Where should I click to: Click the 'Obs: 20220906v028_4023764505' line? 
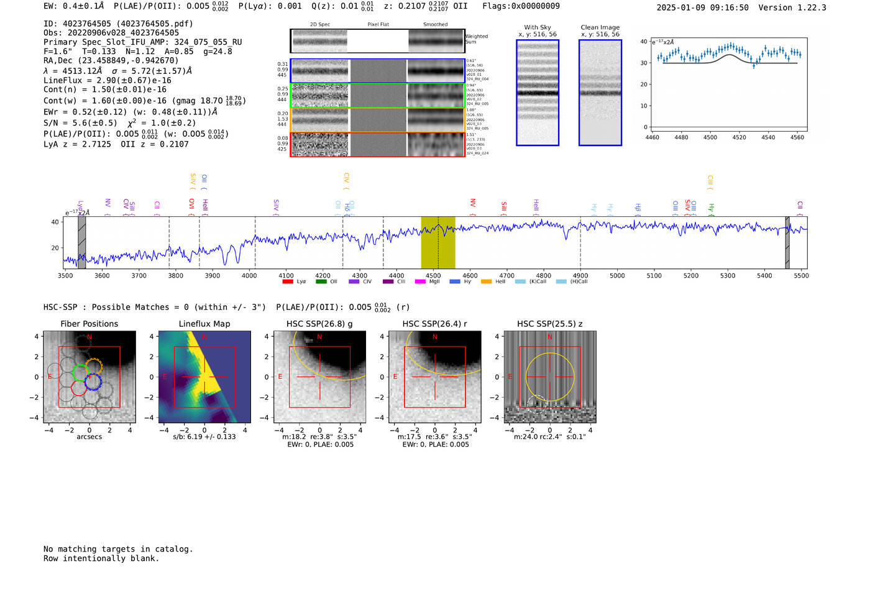[111, 33]
